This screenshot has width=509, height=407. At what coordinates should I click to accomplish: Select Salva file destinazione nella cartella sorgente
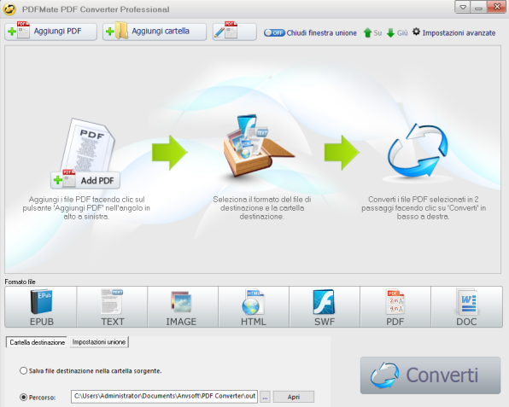[23, 370]
